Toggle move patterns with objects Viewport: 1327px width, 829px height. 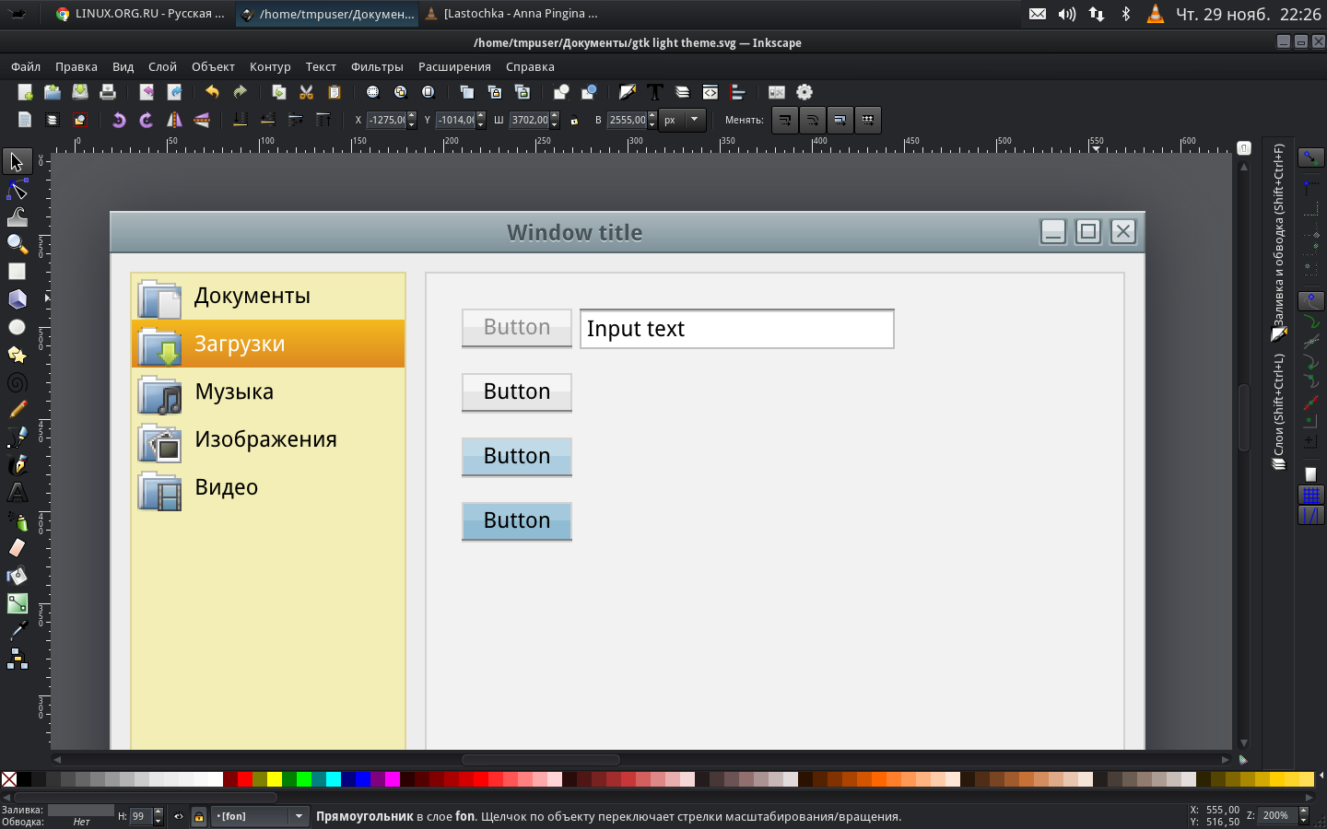tap(868, 120)
